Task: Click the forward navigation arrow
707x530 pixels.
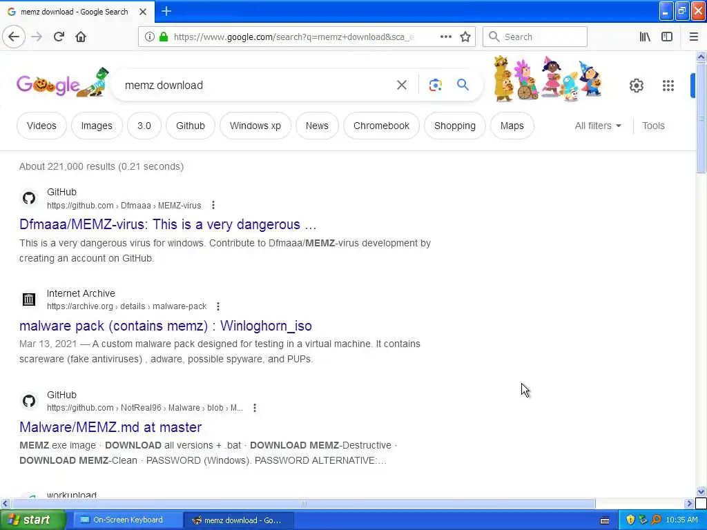Action: point(37,37)
